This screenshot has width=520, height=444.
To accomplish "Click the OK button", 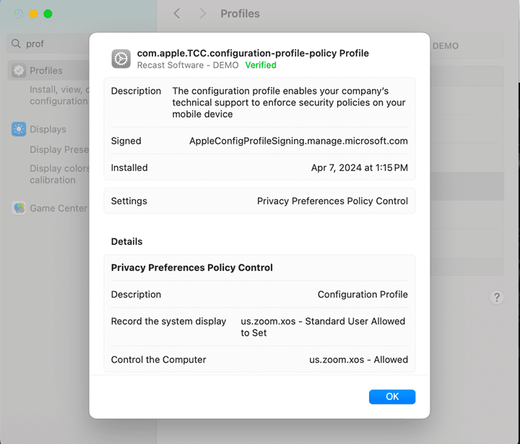I will point(391,396).
